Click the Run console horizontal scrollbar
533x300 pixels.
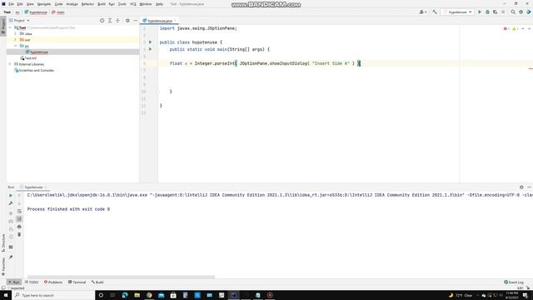coord(121,277)
